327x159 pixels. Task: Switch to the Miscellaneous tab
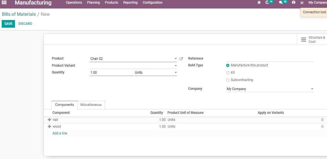(x=91, y=105)
